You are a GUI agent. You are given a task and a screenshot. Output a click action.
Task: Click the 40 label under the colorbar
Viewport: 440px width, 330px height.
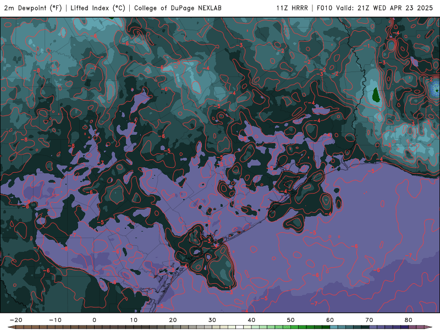click(x=251, y=320)
